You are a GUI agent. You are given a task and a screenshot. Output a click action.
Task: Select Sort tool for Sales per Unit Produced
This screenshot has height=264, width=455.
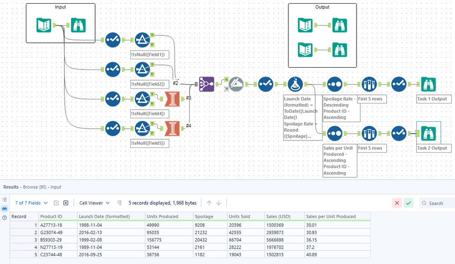tap(335, 134)
